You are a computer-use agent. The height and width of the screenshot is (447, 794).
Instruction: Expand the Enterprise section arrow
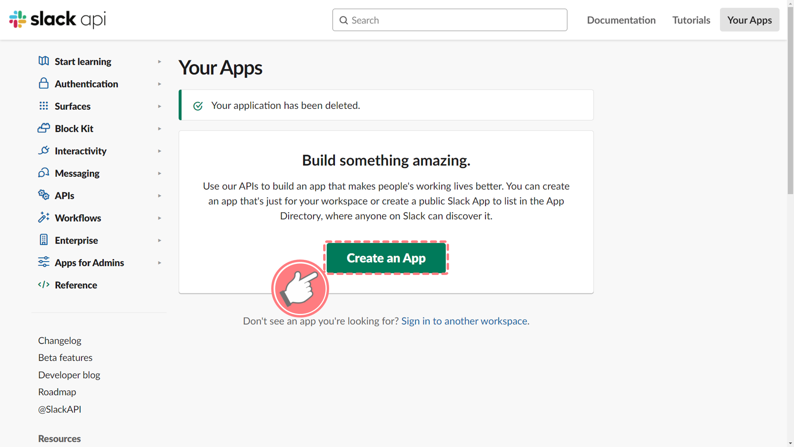pos(160,240)
